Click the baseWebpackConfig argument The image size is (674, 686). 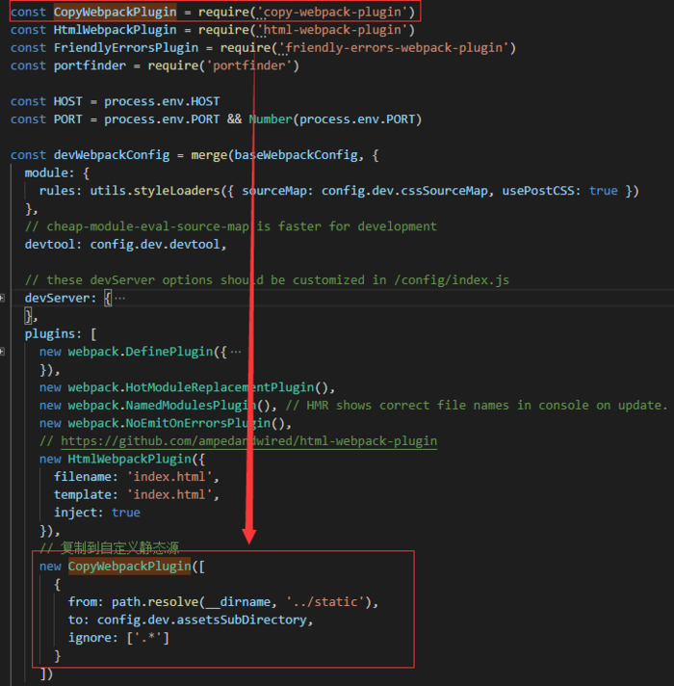click(x=296, y=155)
